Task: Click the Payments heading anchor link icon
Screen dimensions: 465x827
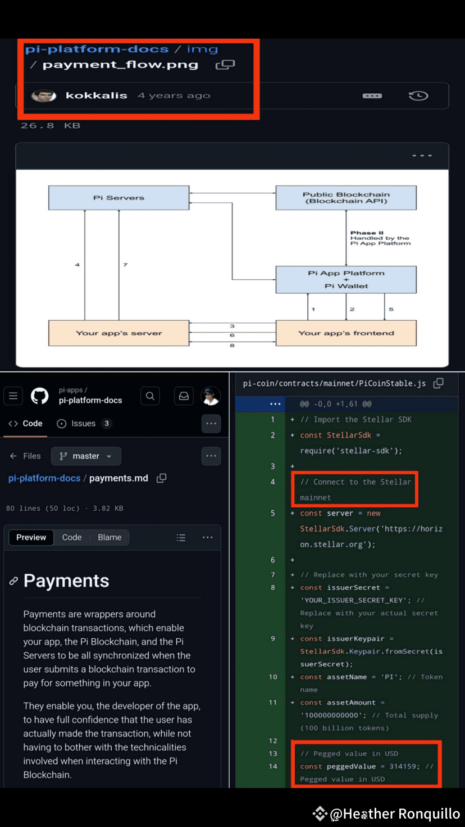Action: tap(13, 581)
